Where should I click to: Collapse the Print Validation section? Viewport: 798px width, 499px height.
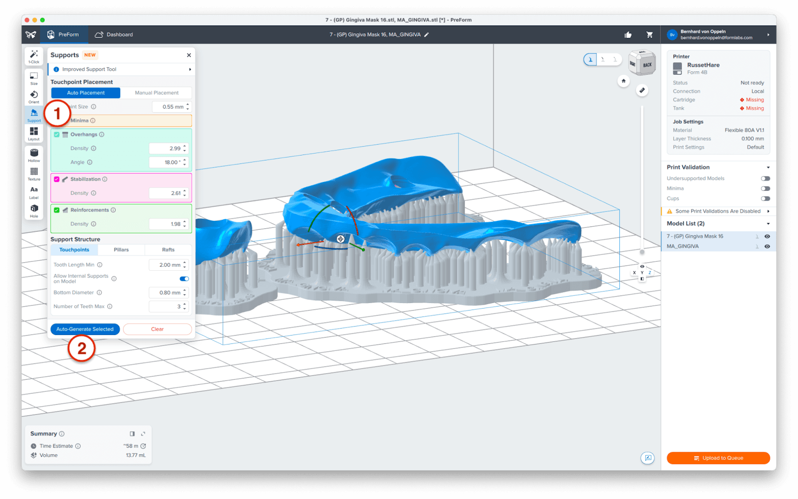768,167
